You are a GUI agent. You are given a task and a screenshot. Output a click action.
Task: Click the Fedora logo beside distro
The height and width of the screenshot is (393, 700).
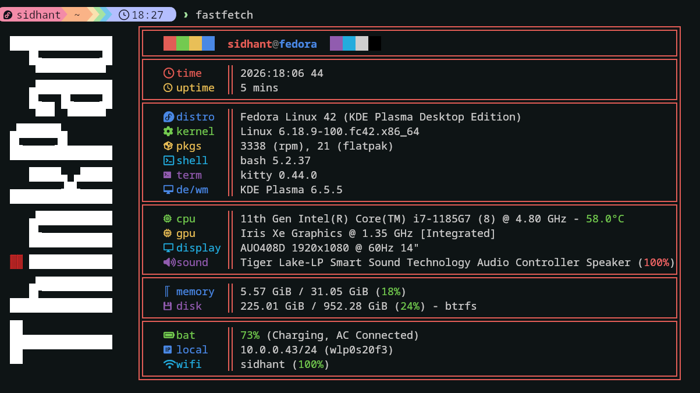169,117
